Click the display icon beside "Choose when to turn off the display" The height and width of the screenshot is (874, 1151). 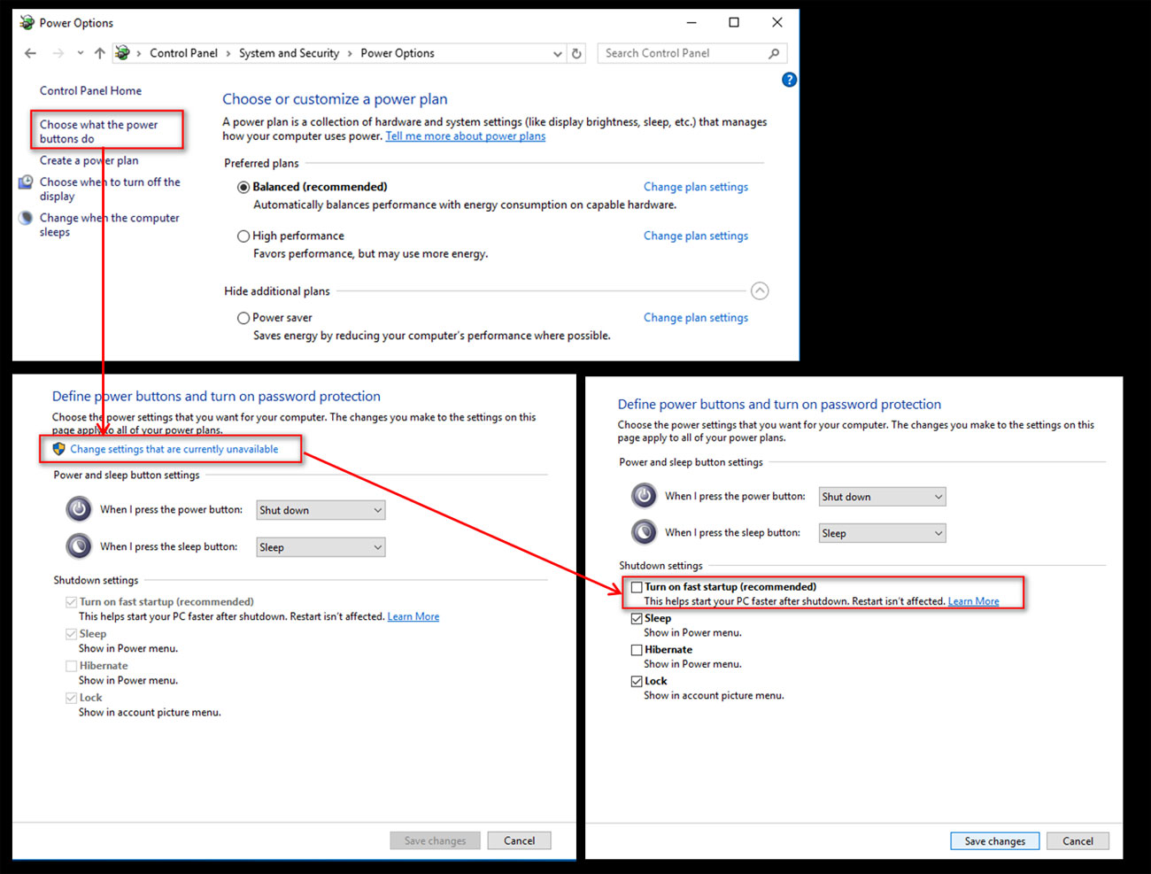26,182
